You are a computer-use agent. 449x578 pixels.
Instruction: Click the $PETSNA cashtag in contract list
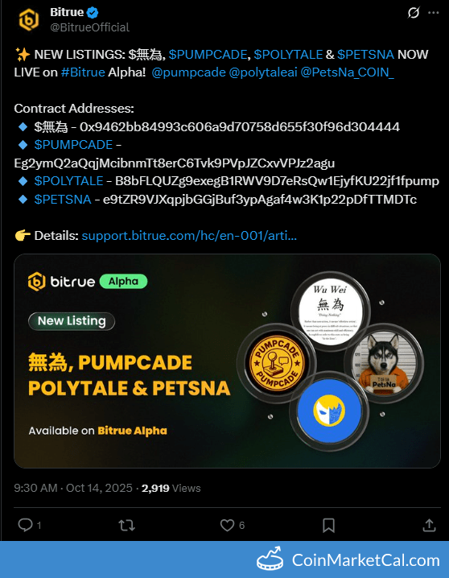coord(63,200)
